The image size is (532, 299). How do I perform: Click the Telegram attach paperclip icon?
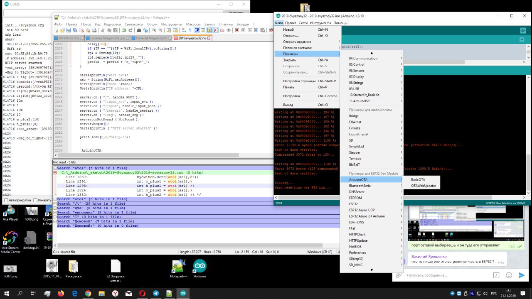point(399,275)
